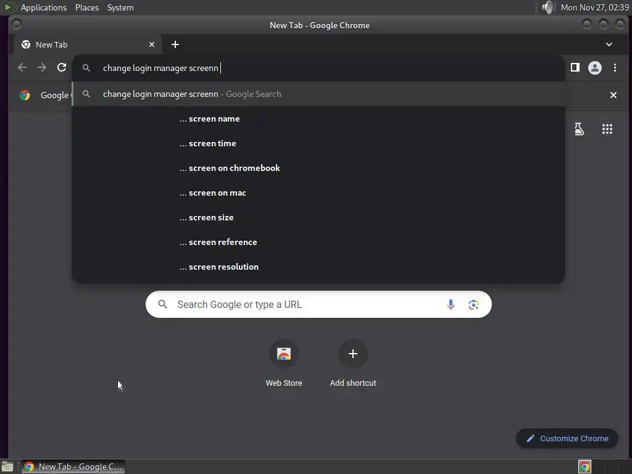
Task: Select the "screen resolution" suggestion
Action: [x=318, y=267]
